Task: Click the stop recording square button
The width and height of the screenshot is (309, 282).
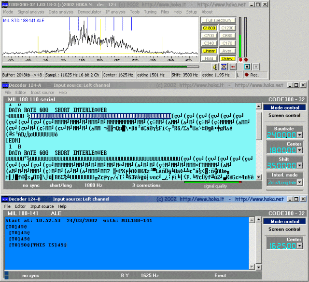Action: tap(247, 67)
